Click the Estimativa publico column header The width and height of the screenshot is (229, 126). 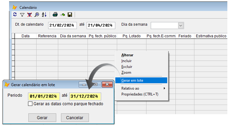211,36
